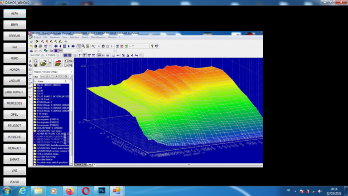348x196 pixels.
Task: Click the printer icon in WinOLS toolbar
Action: (40, 46)
